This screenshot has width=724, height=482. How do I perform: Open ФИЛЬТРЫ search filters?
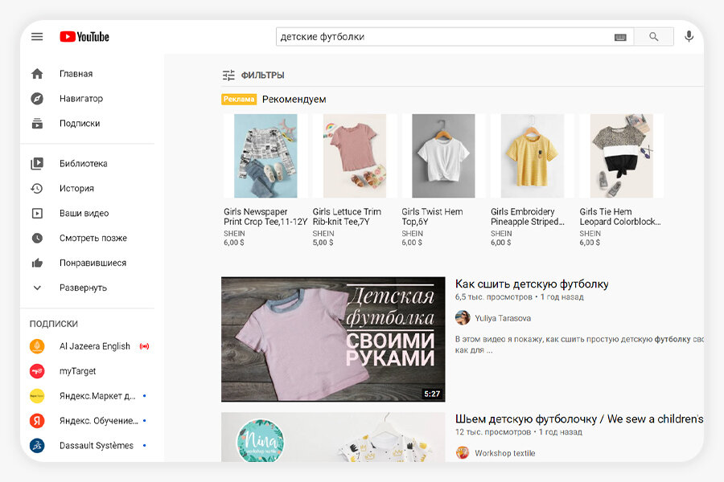coord(253,76)
